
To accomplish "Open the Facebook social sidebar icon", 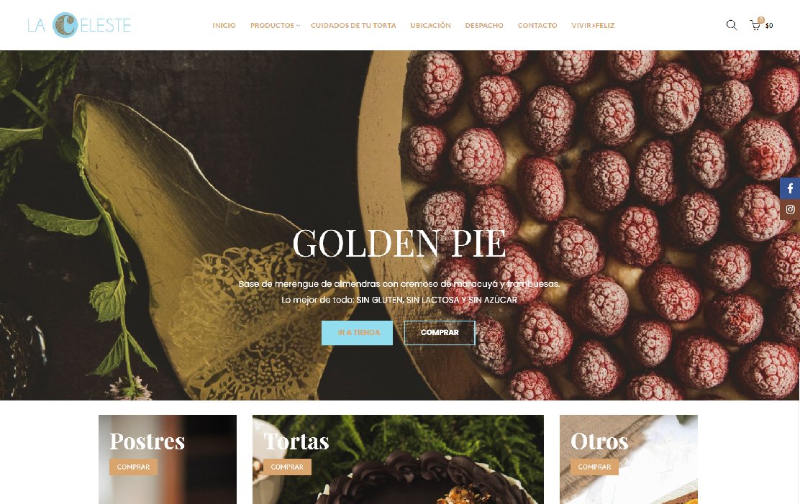I will [x=790, y=188].
